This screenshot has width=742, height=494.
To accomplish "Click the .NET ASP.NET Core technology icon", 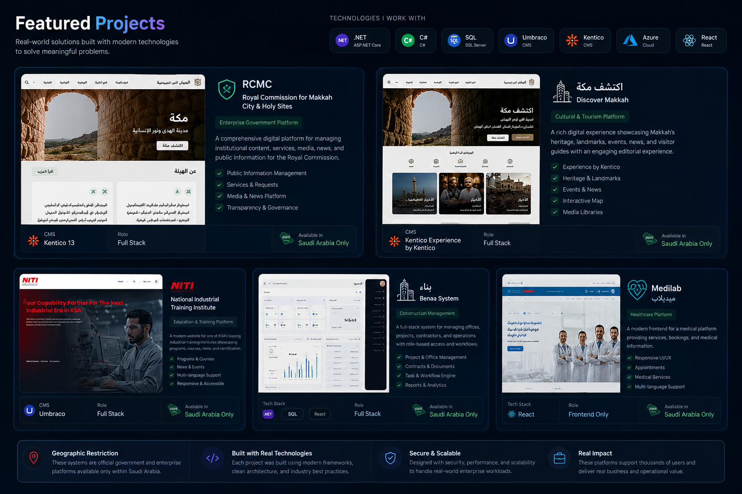I will (x=342, y=41).
